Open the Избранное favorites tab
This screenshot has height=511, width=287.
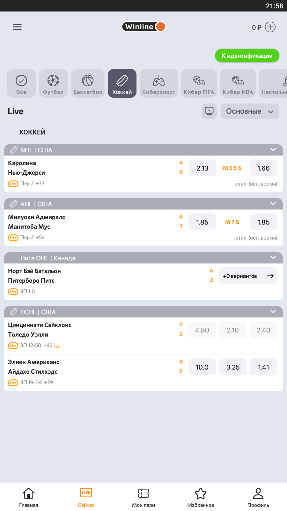[x=201, y=497]
